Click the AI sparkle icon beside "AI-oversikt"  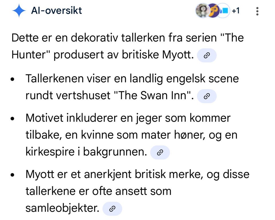tap(19, 11)
